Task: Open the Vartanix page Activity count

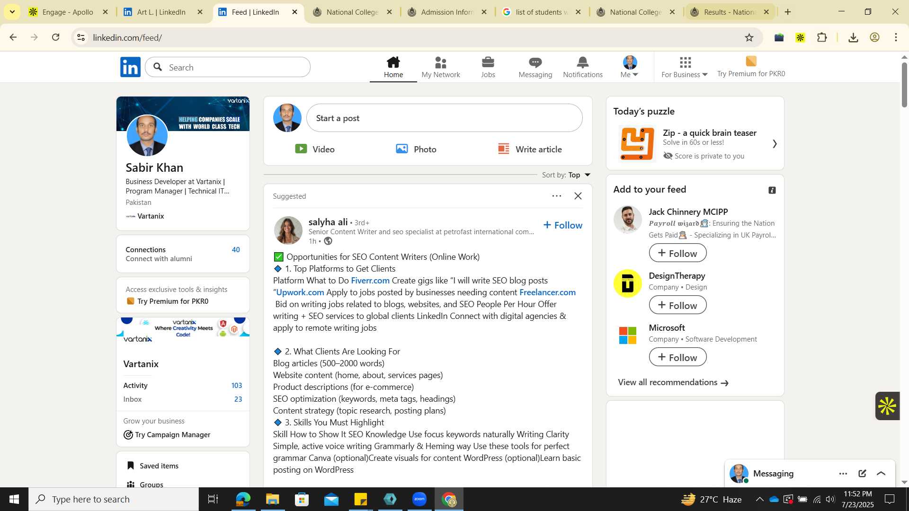Action: point(236,386)
